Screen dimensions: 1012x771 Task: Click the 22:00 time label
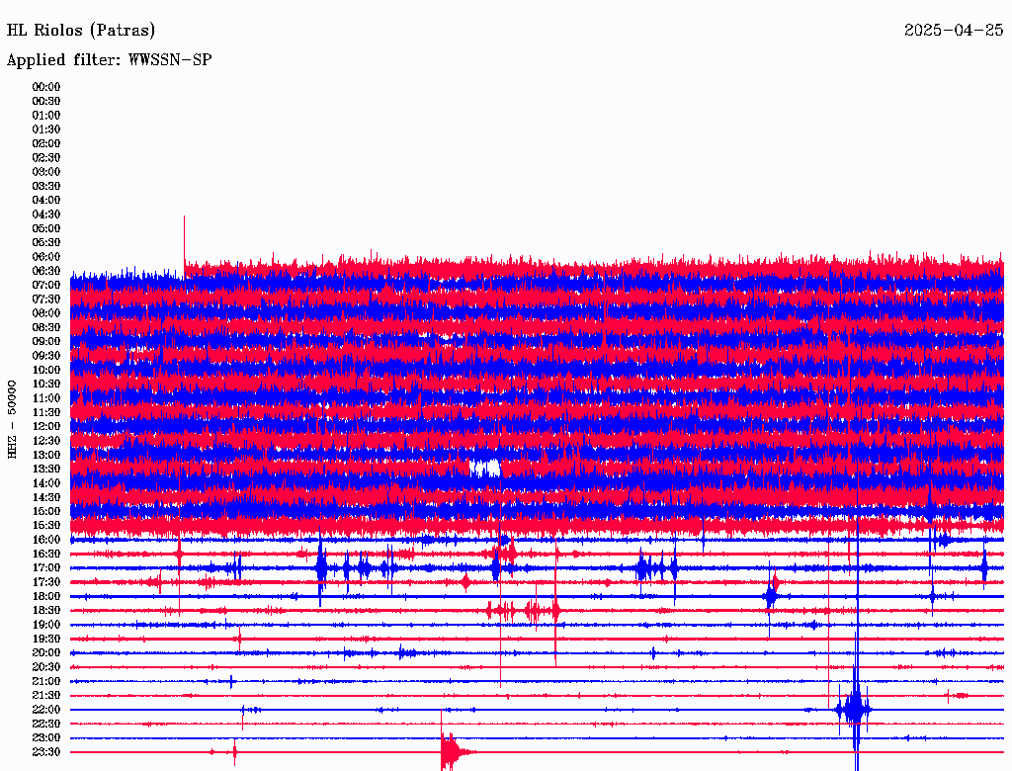click(46, 710)
